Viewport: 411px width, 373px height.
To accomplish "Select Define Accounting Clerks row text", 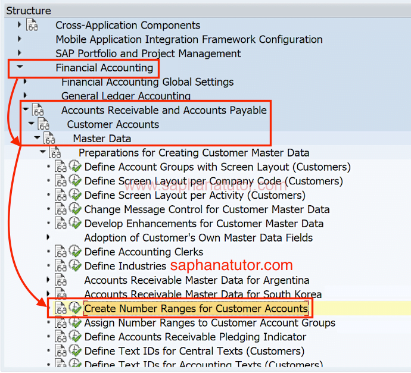I will pyautogui.click(x=144, y=252).
